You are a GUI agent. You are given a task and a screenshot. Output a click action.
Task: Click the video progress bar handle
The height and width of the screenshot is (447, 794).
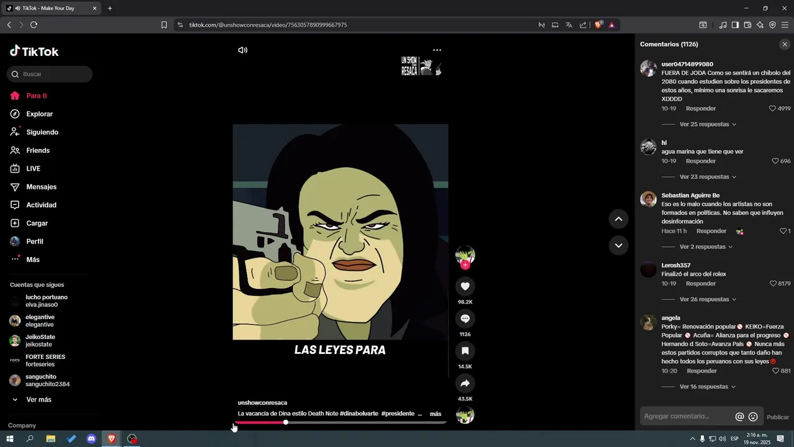point(285,422)
